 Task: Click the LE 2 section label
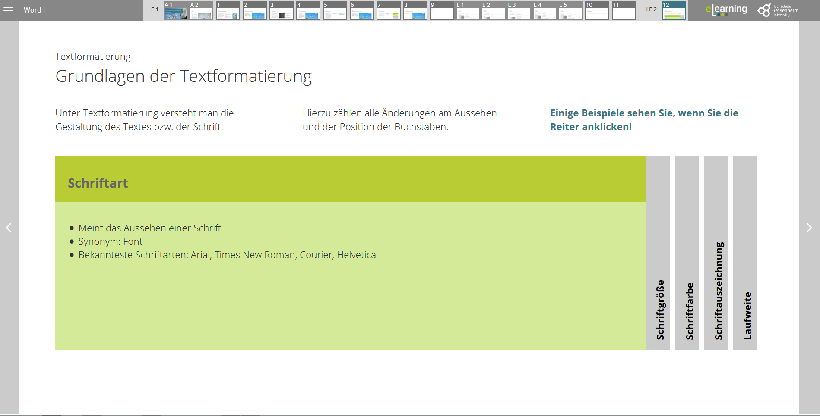pyautogui.click(x=651, y=9)
